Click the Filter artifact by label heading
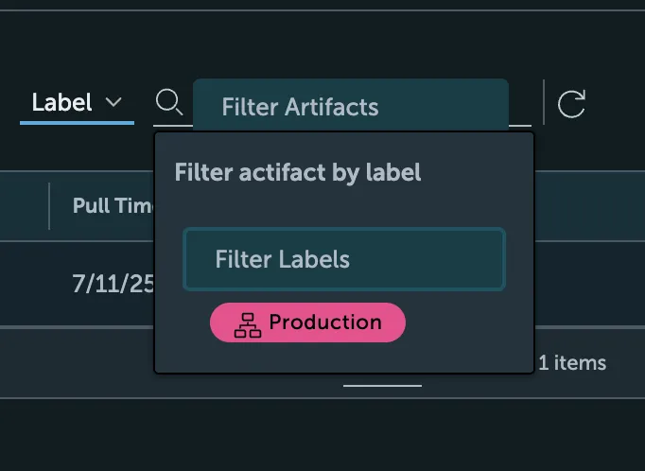Viewport: 645px width, 471px height. pos(298,172)
